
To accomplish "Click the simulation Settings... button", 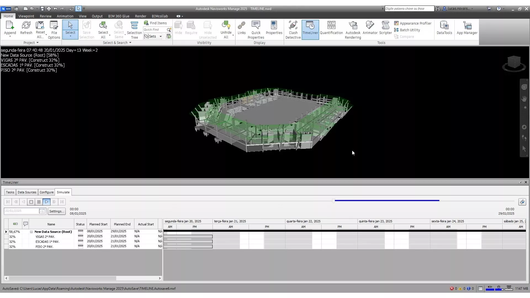I will [57, 211].
